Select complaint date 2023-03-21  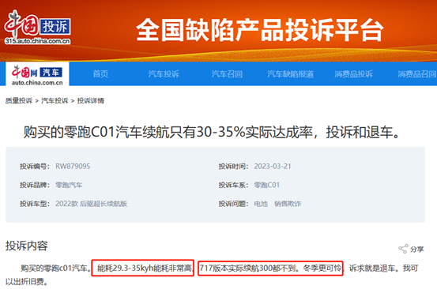coord(273,167)
